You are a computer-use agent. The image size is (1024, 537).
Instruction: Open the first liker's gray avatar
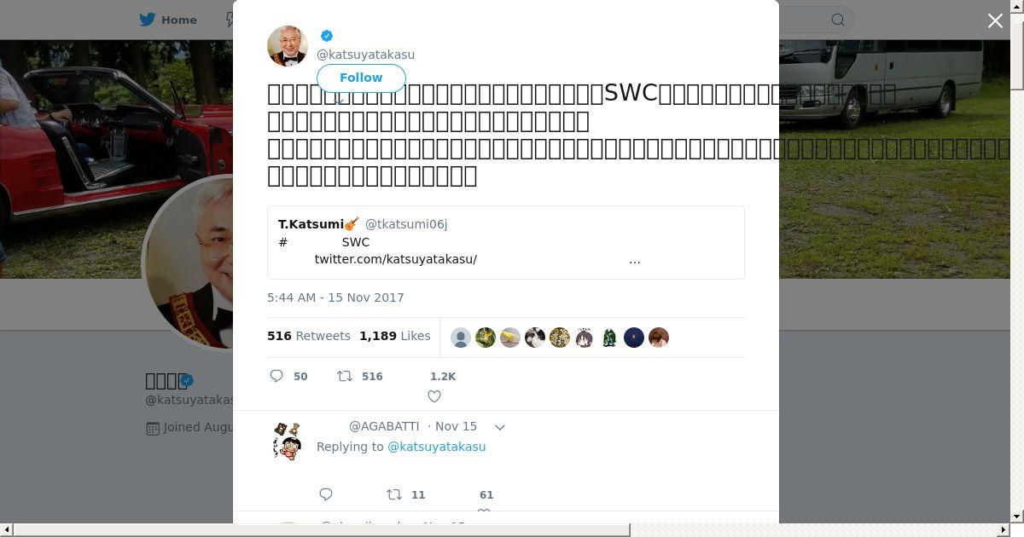(x=461, y=338)
